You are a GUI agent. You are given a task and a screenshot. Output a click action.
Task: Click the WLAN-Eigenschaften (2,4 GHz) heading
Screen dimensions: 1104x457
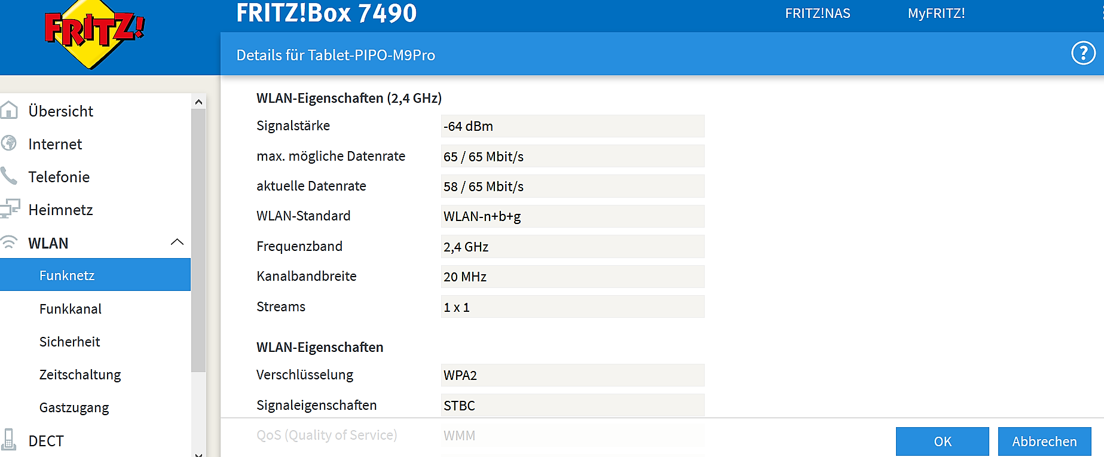point(349,98)
